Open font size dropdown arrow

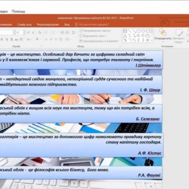[x=25, y=33]
